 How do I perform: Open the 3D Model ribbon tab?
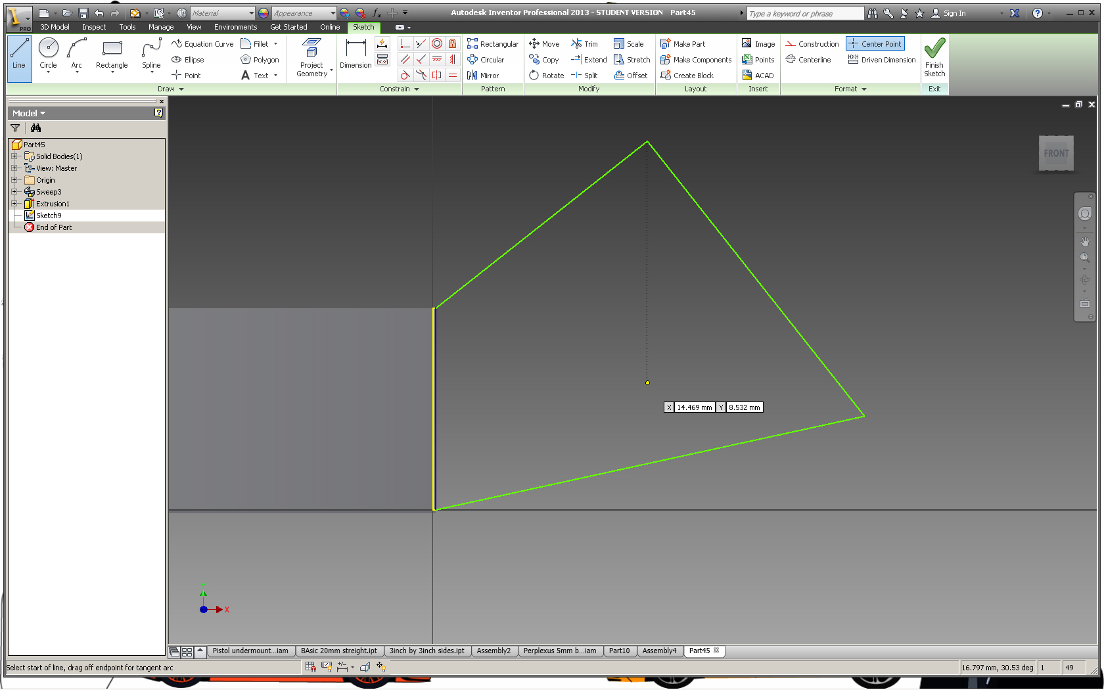[55, 27]
